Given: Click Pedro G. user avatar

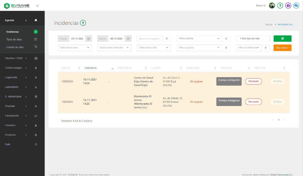Looking at the screenshot, I should pyautogui.click(x=272, y=5).
